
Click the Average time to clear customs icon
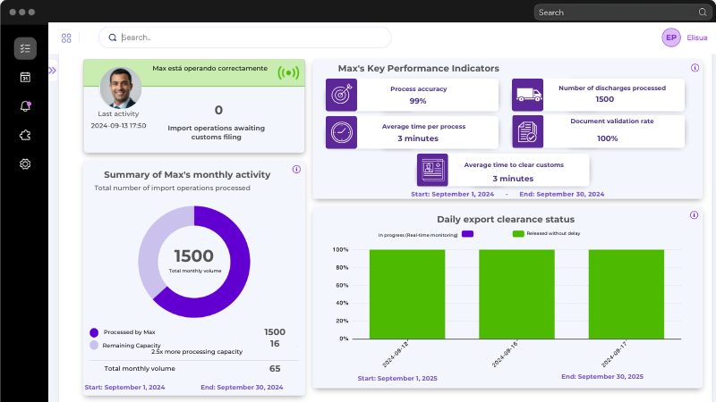tap(432, 170)
